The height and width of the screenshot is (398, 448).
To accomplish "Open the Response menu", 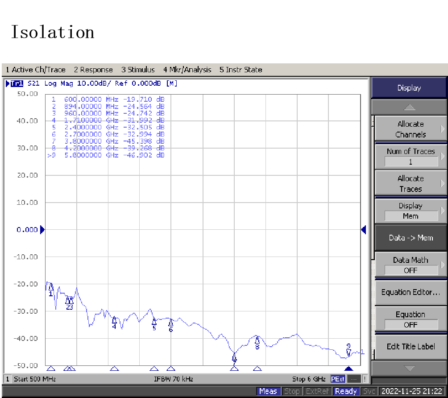I will (x=93, y=70).
